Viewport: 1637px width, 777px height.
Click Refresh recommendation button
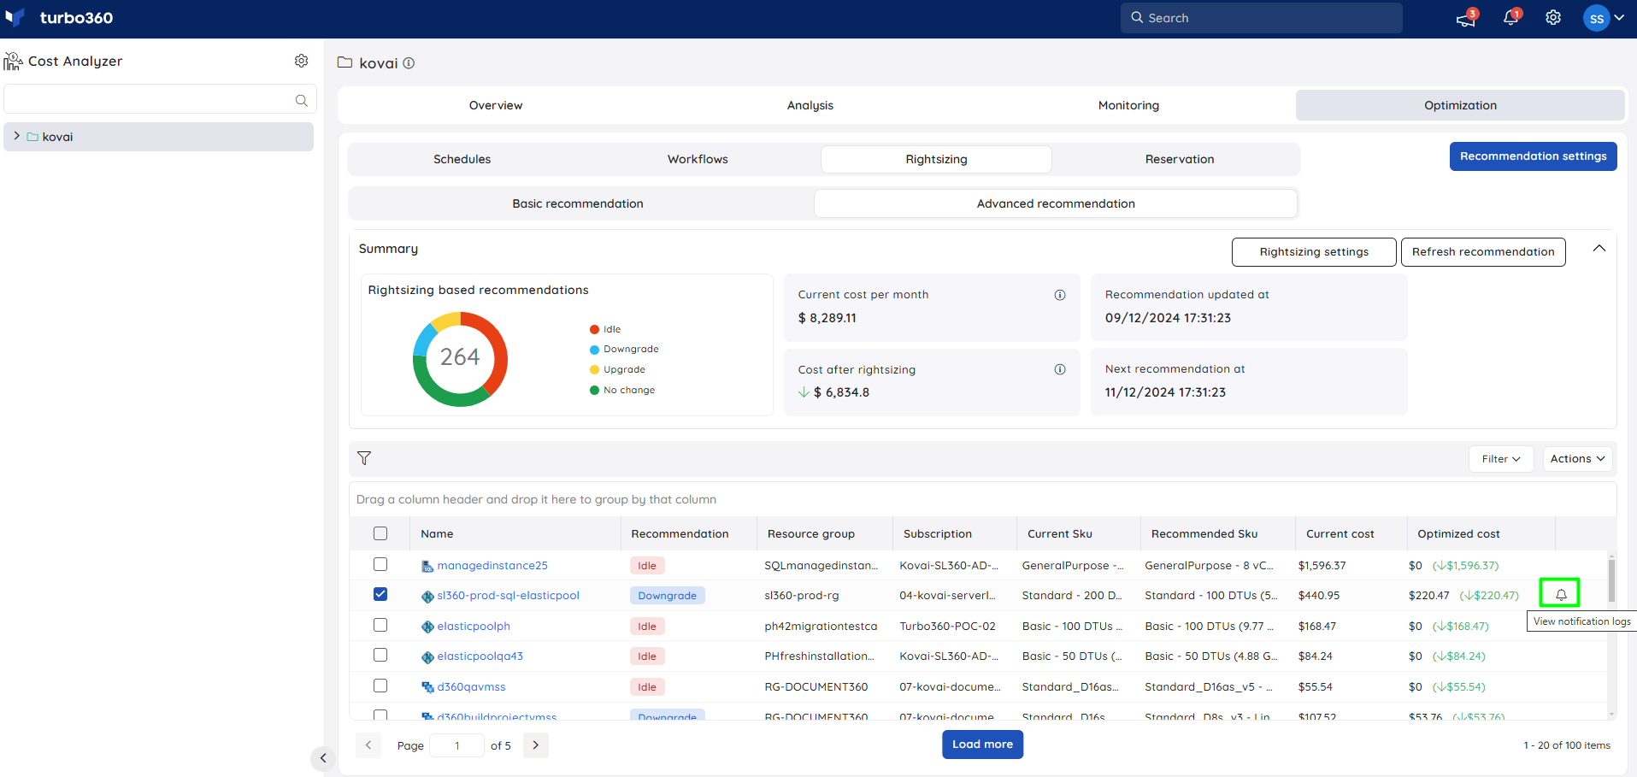(1483, 252)
